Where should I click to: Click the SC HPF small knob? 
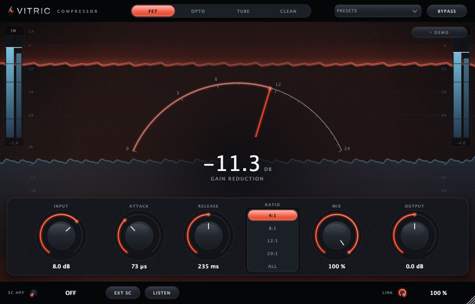coord(33,293)
